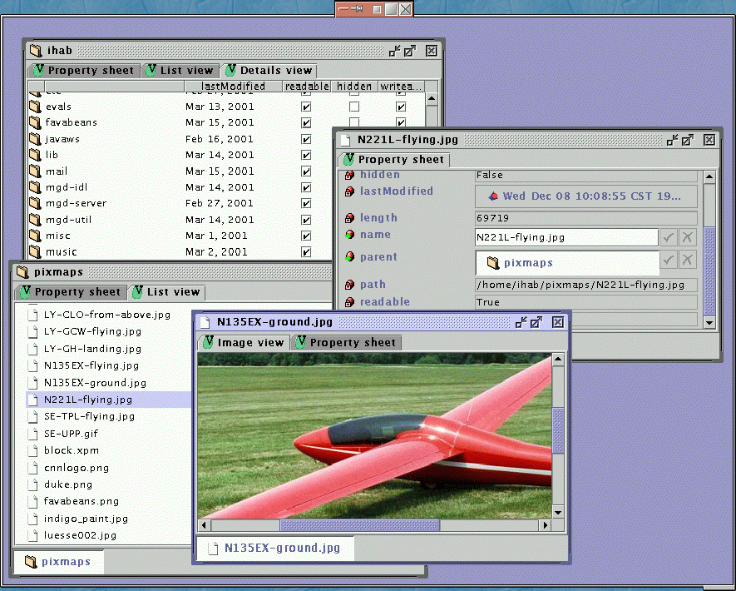736x591 pixels.
Task: Click the folder icon in the ihab title bar
Action: coord(36,51)
